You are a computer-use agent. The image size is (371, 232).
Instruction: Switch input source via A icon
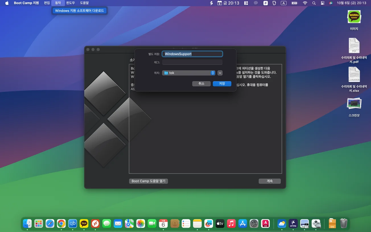(284, 3)
